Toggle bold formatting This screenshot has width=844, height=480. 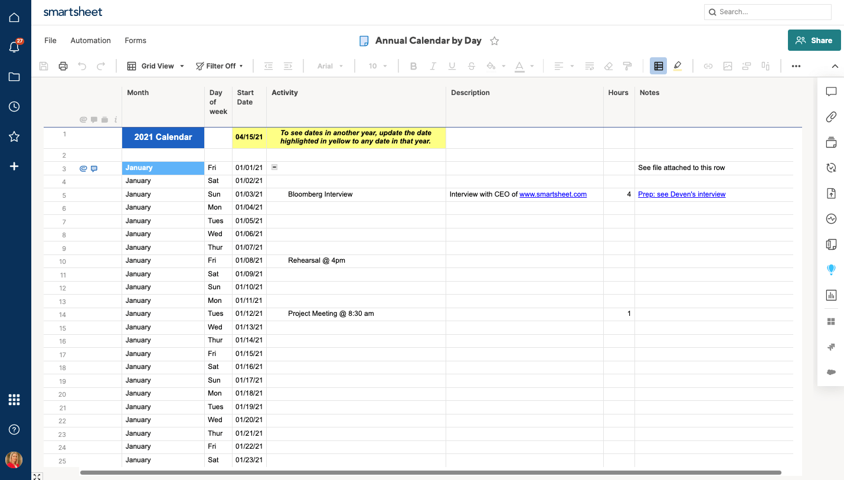[413, 66]
